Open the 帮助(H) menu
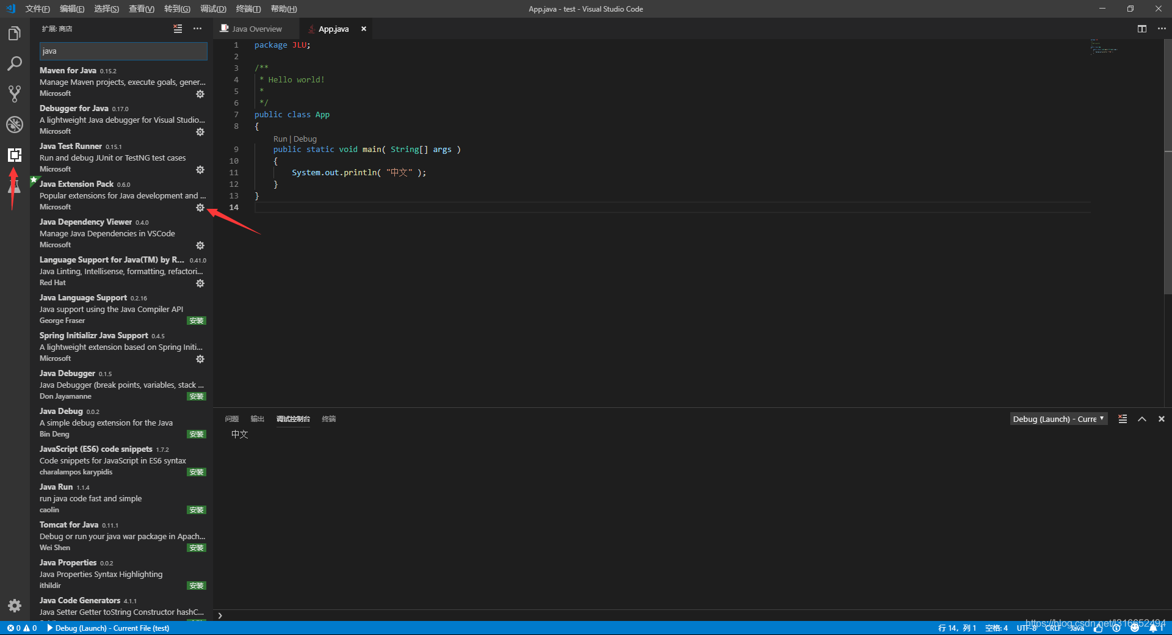The image size is (1172, 635). (284, 9)
